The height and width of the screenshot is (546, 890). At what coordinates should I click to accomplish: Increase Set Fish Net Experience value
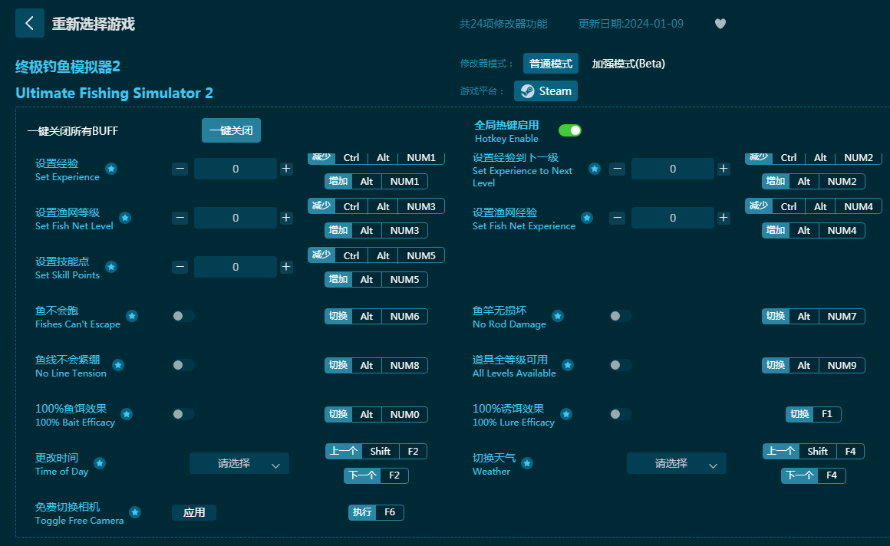click(723, 218)
